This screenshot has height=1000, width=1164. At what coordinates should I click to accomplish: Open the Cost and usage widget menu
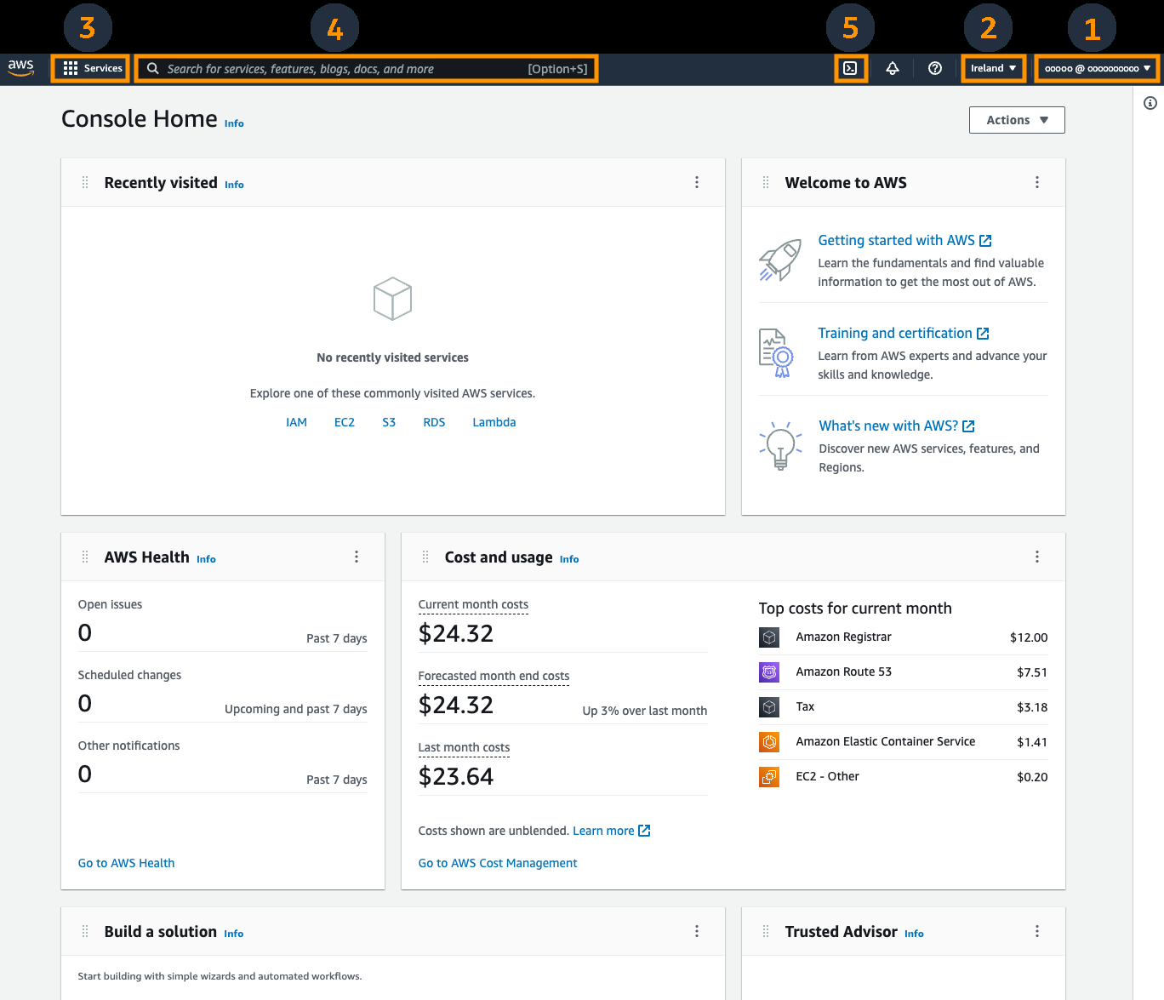(1037, 557)
